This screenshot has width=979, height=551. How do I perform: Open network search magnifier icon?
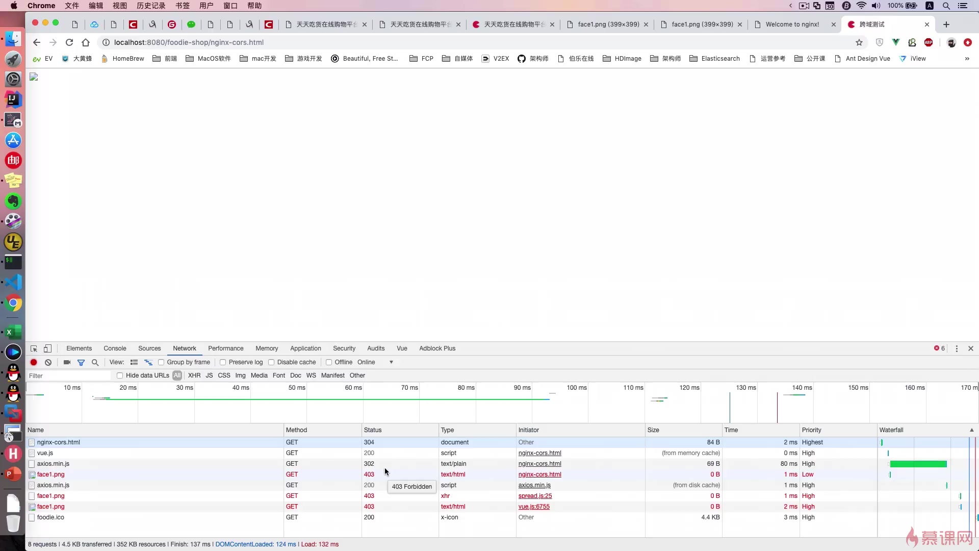[x=95, y=362]
